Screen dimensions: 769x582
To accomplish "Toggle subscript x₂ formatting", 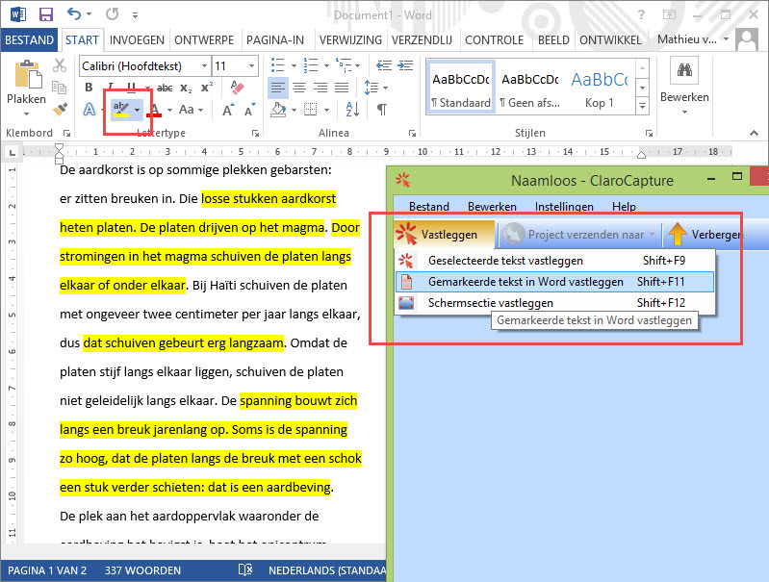I will [x=186, y=88].
